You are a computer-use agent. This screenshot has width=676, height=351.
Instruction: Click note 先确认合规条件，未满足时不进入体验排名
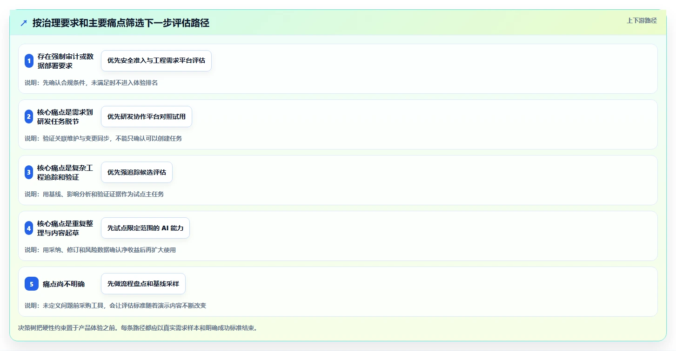point(100,83)
